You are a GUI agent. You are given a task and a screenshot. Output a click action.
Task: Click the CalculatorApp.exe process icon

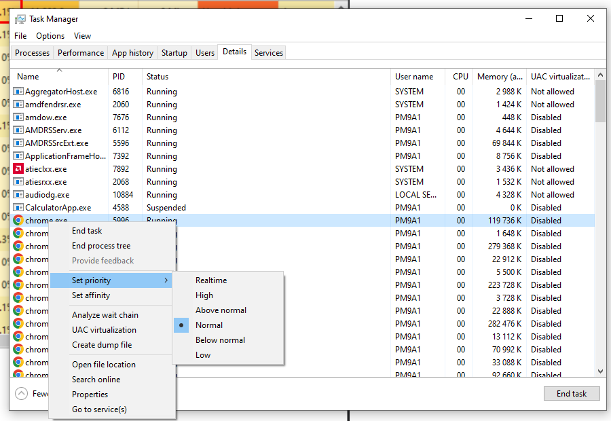point(18,208)
